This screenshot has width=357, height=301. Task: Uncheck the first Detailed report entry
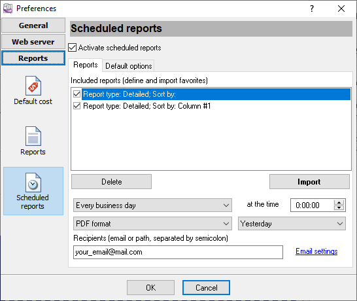(76, 94)
